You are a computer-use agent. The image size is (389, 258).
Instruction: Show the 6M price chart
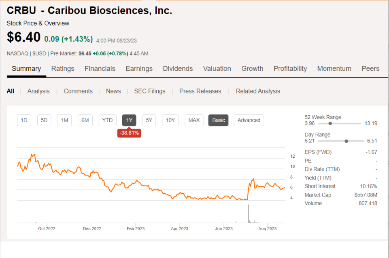click(85, 120)
